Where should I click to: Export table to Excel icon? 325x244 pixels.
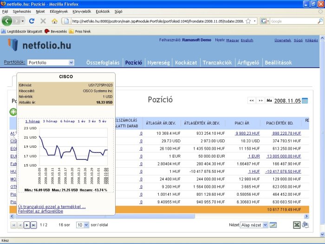click(x=297, y=225)
